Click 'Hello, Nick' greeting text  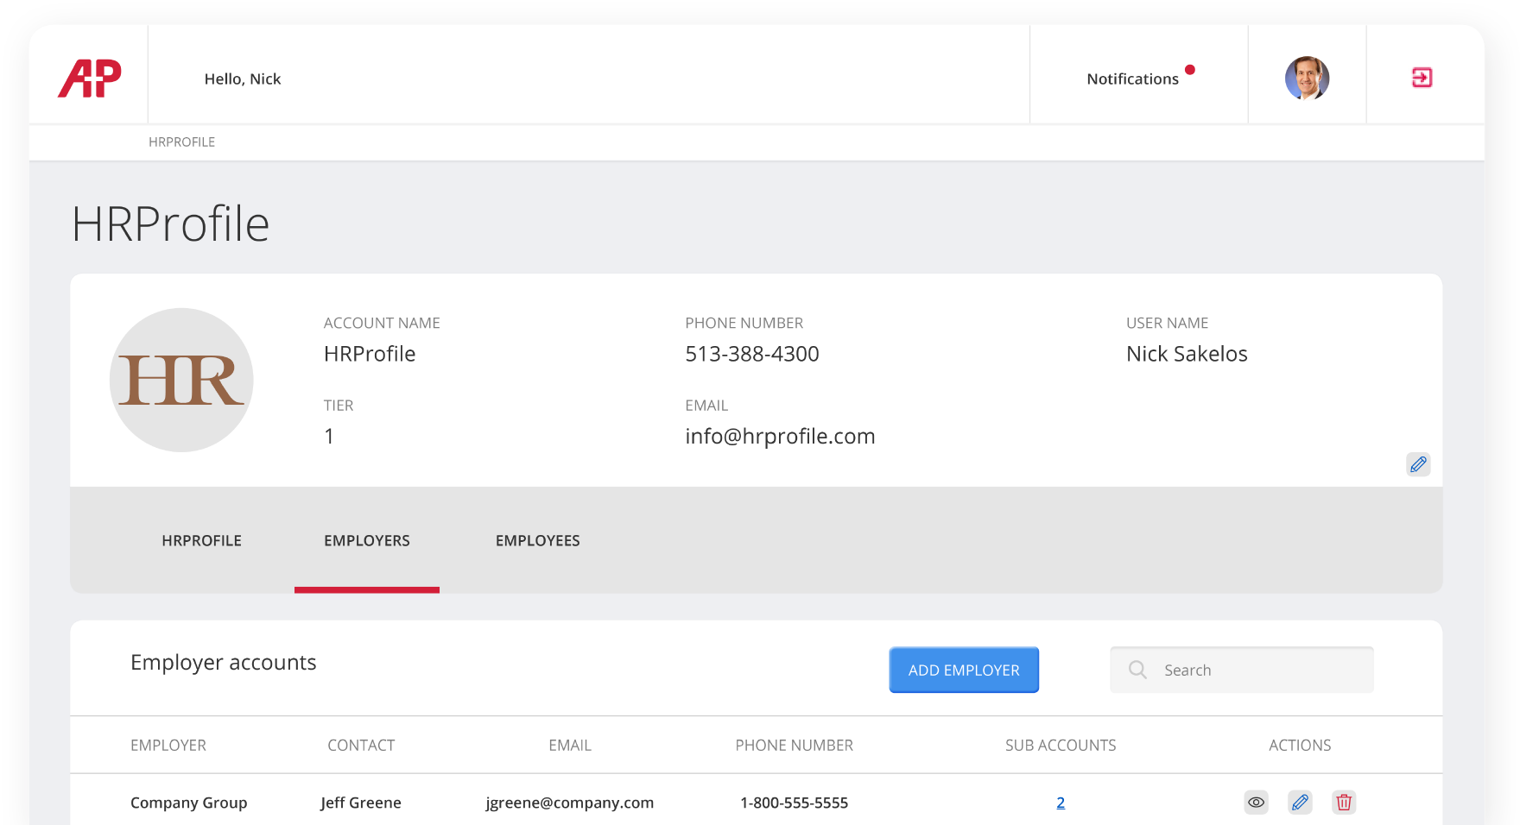coord(243,79)
